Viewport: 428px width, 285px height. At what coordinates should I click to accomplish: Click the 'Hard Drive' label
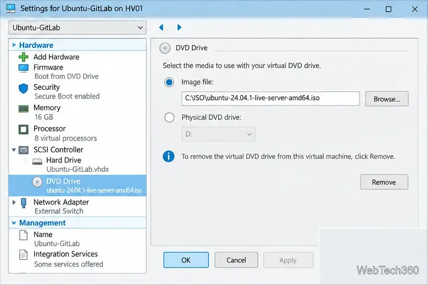(x=64, y=160)
